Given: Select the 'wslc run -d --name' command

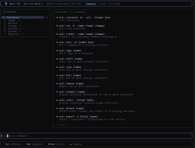Looking at the screenshot, I should tap(82, 26).
